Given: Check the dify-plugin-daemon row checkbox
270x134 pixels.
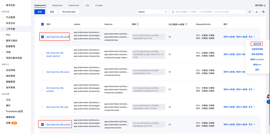Looking at the screenshot, I should tap(42, 54).
